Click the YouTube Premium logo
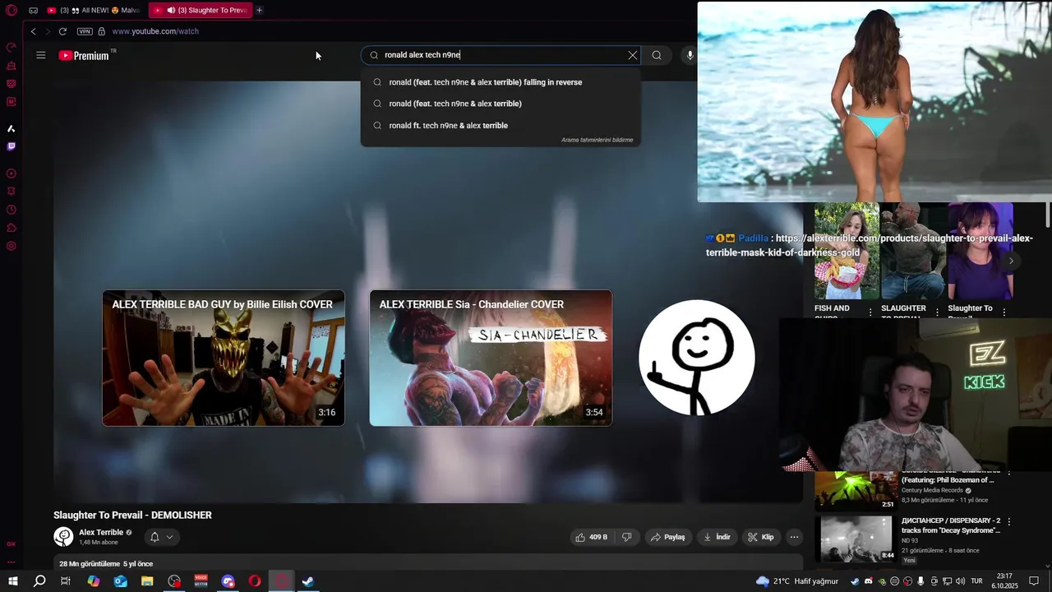The height and width of the screenshot is (592, 1052). click(84, 55)
